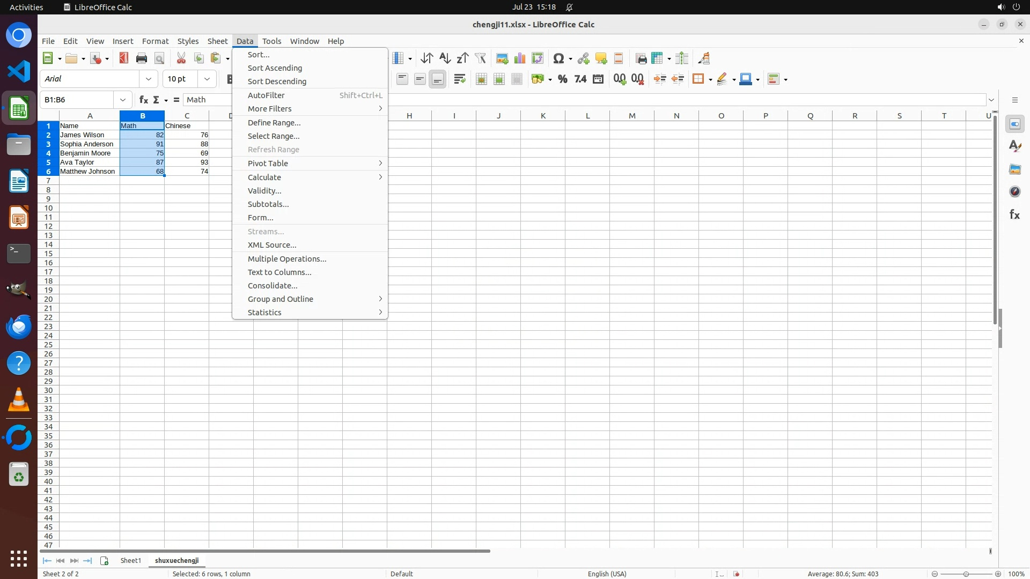Click the Print toolbar icon
The image size is (1030, 579).
[x=142, y=58]
